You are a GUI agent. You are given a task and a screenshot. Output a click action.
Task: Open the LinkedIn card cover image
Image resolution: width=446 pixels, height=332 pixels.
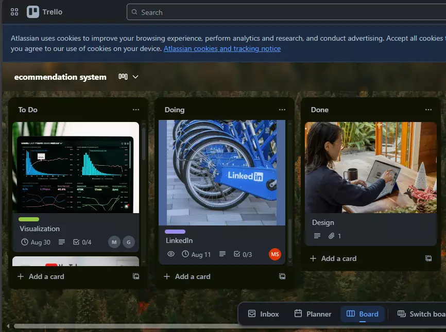pos(222,172)
